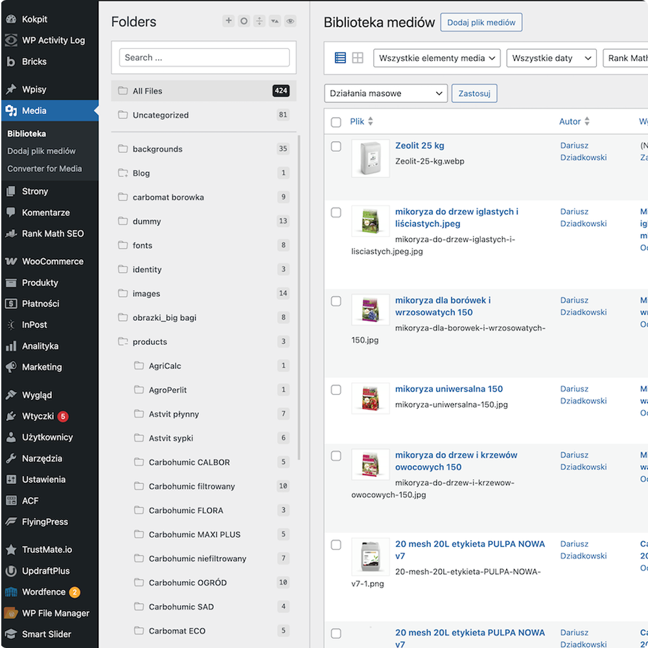Toggle the eye icon in Folders header
This screenshot has height=648, width=648.
tap(290, 21)
